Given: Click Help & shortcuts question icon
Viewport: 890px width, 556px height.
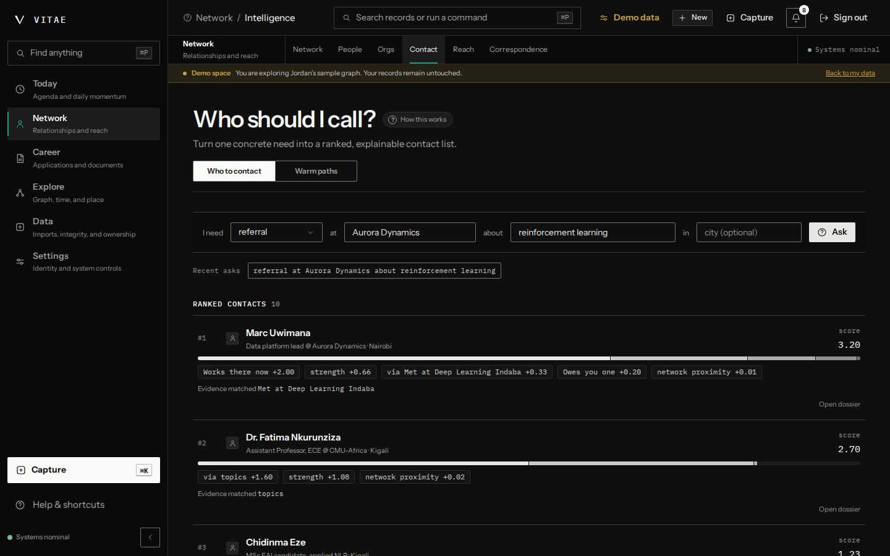Looking at the screenshot, I should tap(20, 505).
